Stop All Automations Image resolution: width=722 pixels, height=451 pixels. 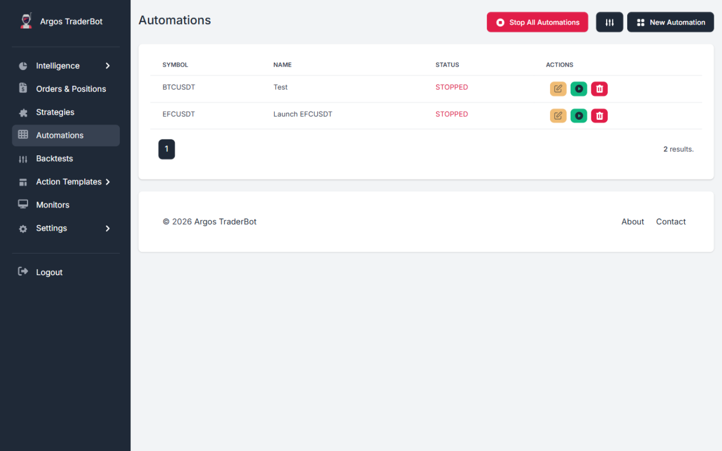537,22
